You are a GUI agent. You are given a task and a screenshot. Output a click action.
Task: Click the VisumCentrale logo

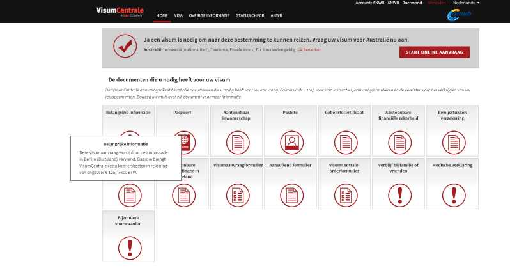pos(120,12)
